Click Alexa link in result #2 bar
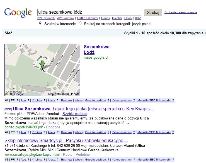This screenshot has height=163, width=206. click(x=51, y=132)
